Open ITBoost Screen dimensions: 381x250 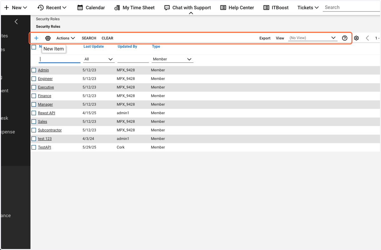[x=276, y=8]
